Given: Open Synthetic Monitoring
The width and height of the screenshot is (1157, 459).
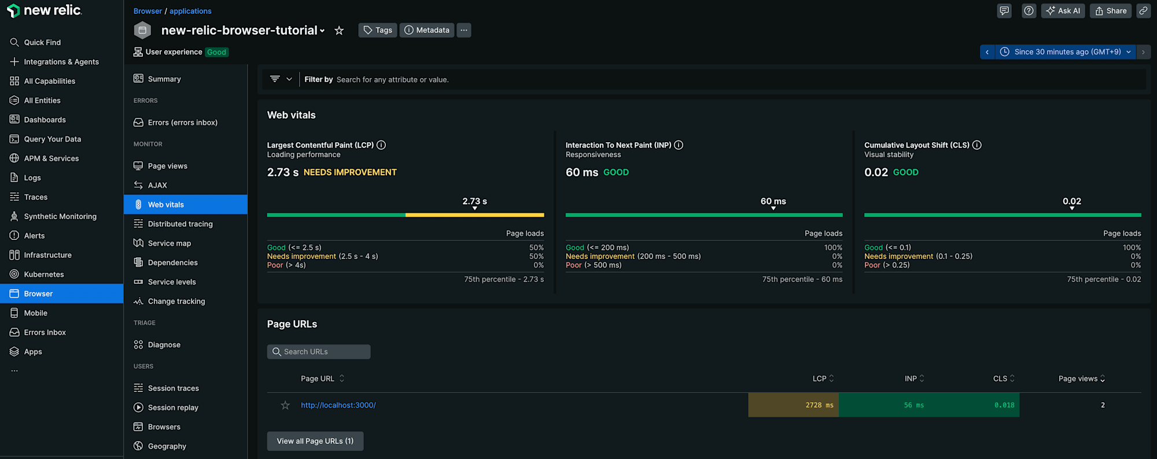Looking at the screenshot, I should click(x=62, y=216).
